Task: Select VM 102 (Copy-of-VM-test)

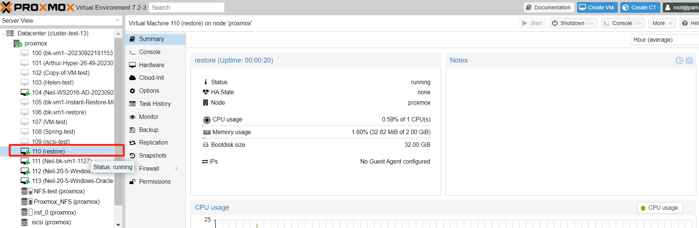Action: click(x=61, y=73)
